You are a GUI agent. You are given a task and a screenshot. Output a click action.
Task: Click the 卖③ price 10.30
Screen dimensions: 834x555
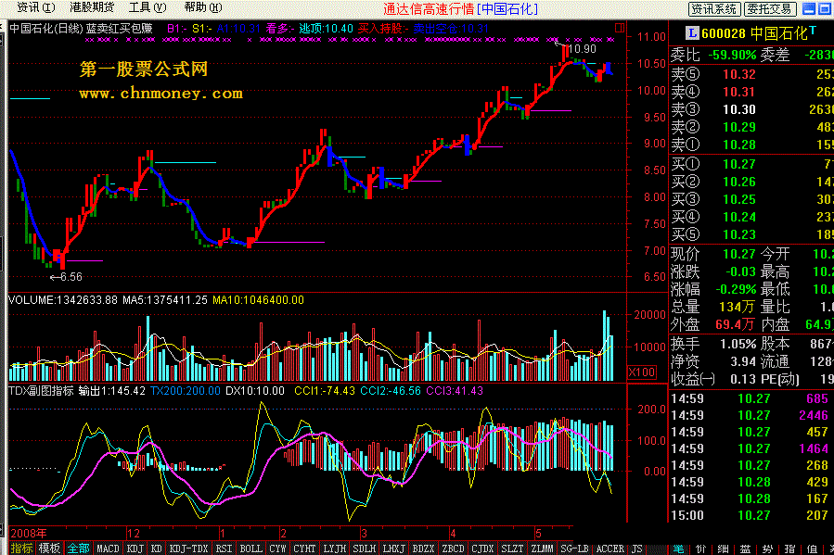pyautogui.click(x=738, y=109)
